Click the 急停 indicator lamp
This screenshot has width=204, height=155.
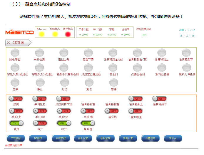(x=15, y=83)
